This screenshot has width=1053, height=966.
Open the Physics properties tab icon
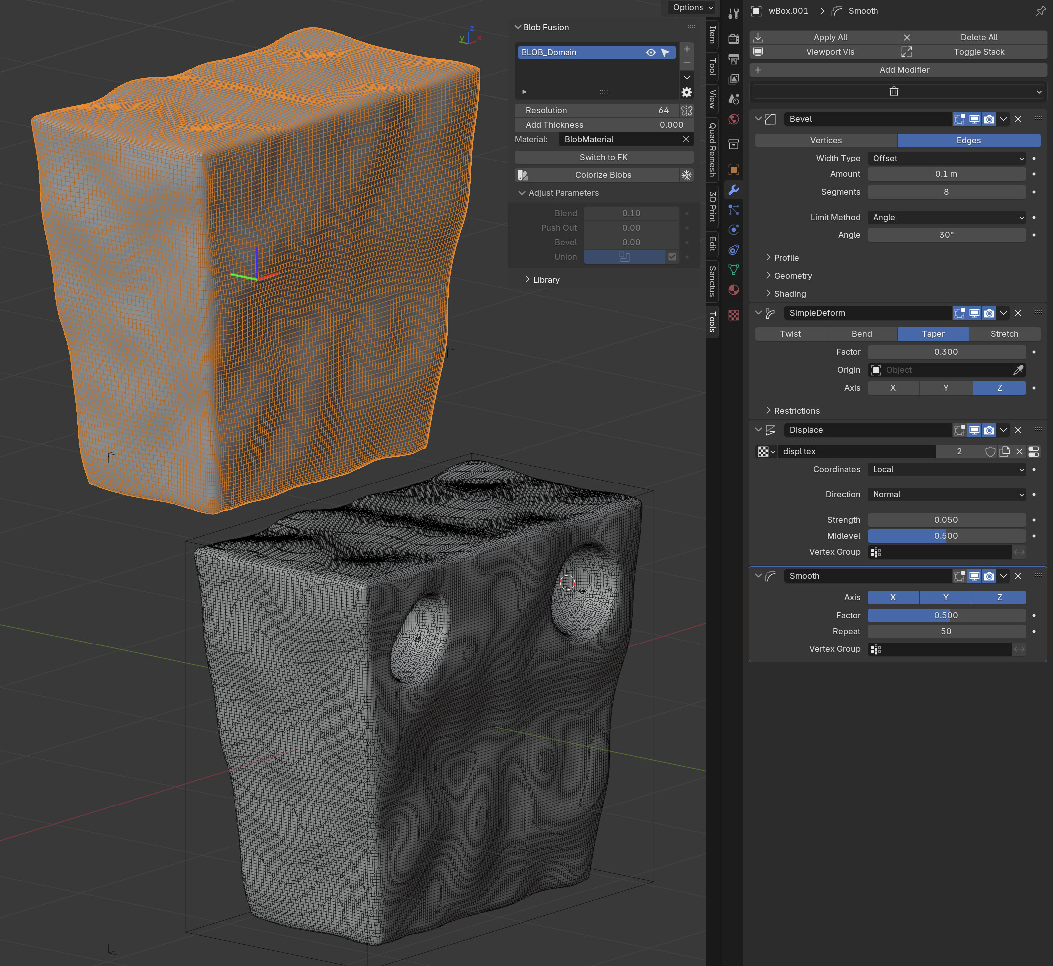pos(733,230)
